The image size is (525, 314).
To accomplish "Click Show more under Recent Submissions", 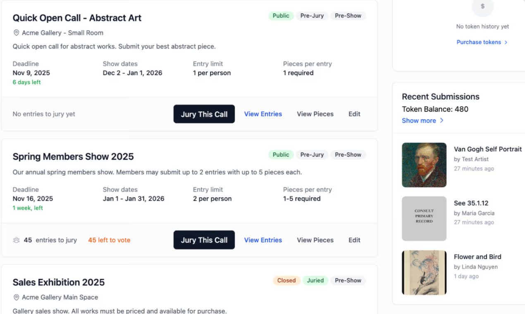I will click(x=419, y=121).
